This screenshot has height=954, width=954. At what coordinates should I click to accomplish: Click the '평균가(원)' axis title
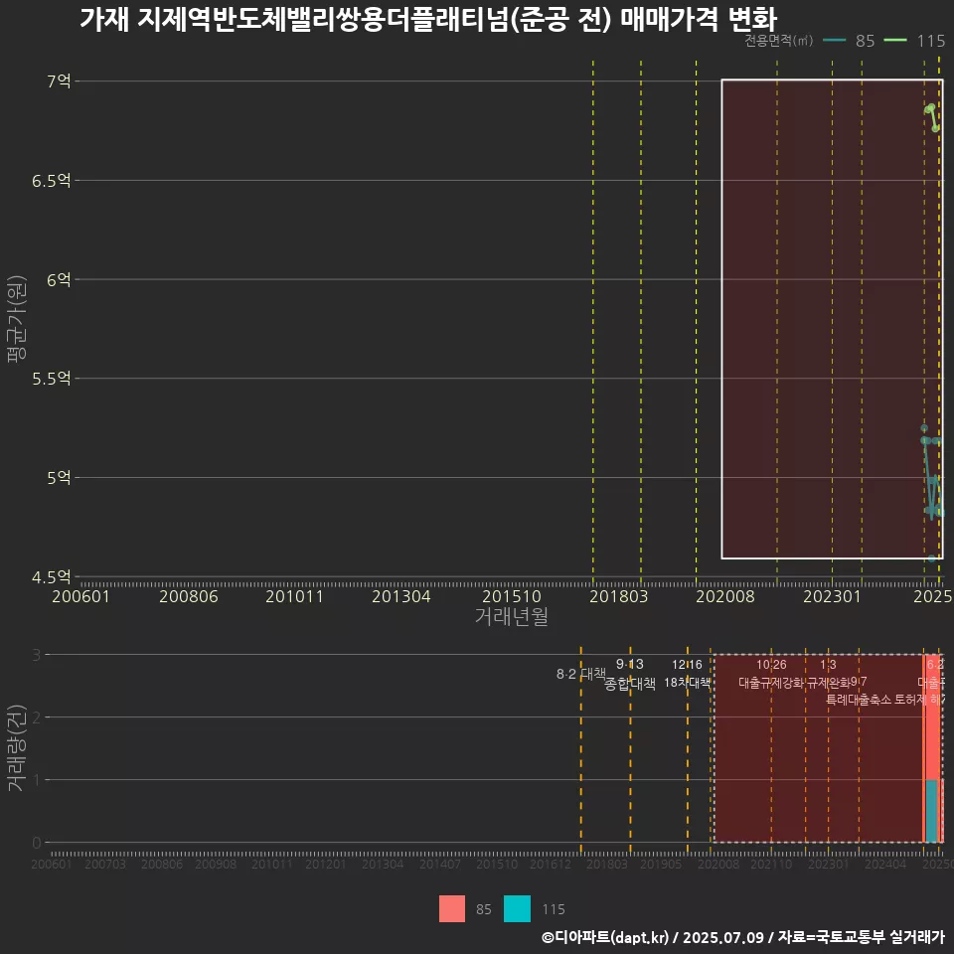point(17,319)
